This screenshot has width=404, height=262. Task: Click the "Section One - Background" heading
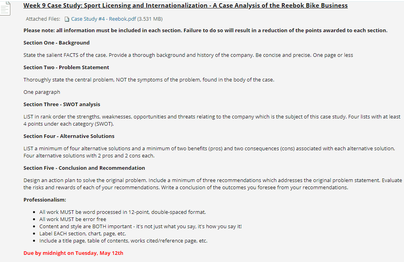56,43
